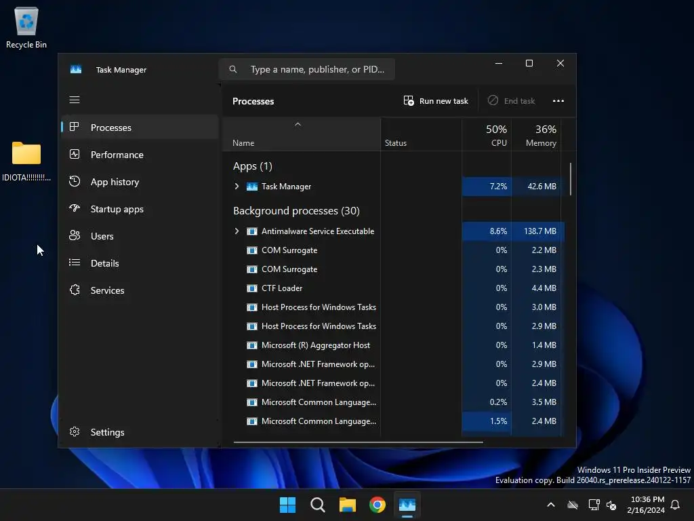Viewport: 694px width, 521px height.
Task: Click the Run new task button
Action: pyautogui.click(x=436, y=101)
